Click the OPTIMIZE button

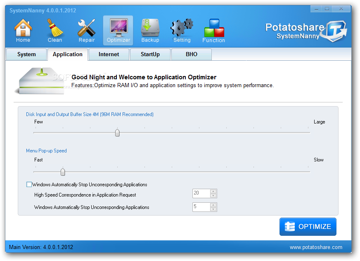pyautogui.click(x=308, y=227)
